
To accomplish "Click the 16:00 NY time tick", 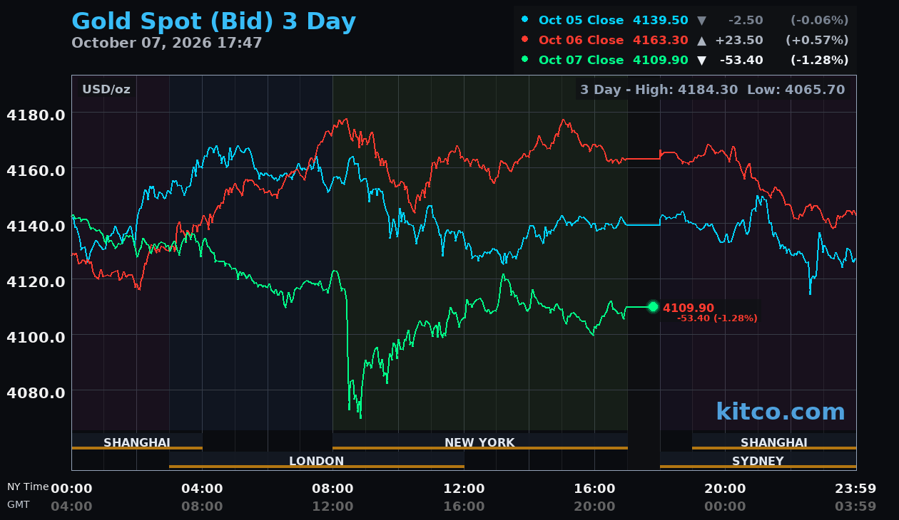I will tap(594, 489).
